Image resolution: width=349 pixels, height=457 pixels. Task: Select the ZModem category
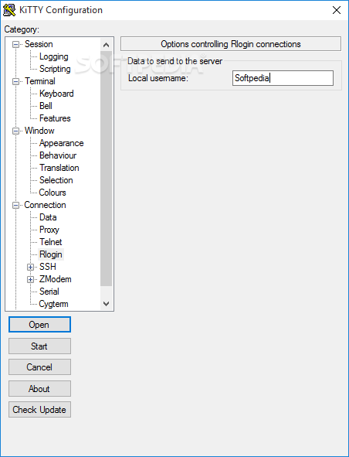click(x=56, y=279)
